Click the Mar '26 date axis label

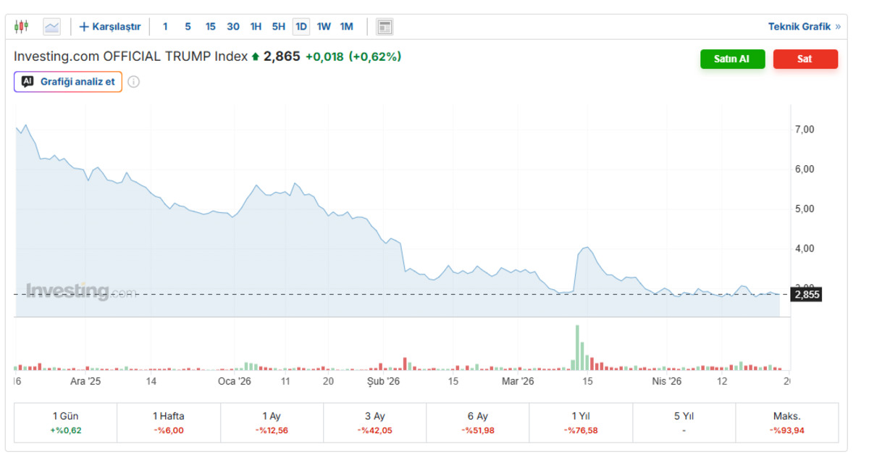(x=518, y=381)
